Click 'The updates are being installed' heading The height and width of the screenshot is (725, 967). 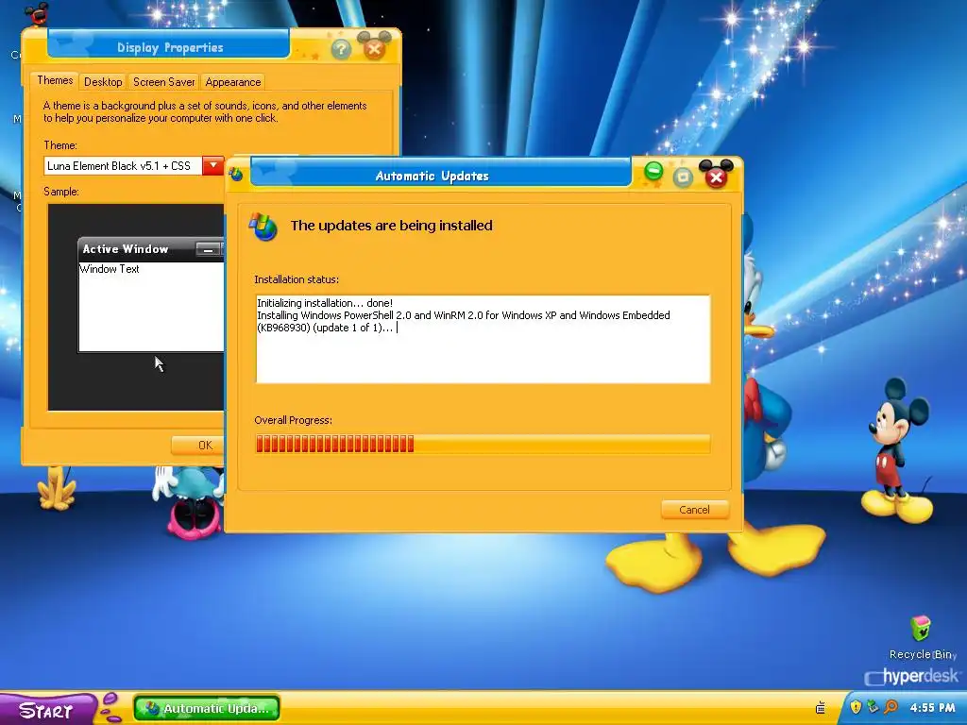[x=392, y=226]
